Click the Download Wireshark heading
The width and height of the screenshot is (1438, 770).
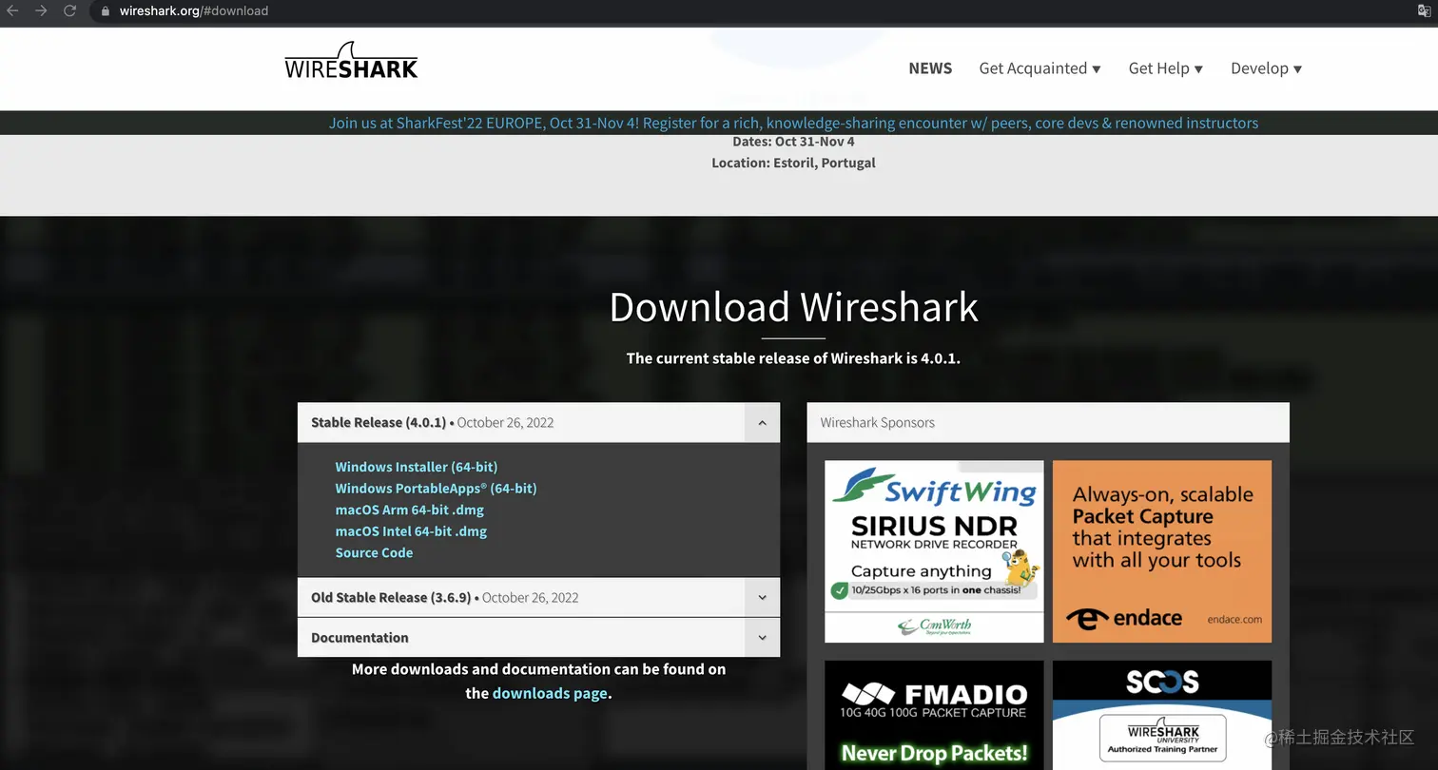coord(793,307)
